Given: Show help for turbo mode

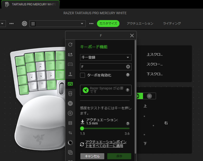Looking at the screenshot, I should pyautogui.click(x=128, y=75).
